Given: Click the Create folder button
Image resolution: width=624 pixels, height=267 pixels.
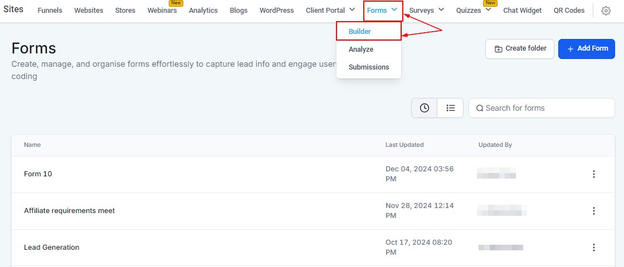Looking at the screenshot, I should coord(520,49).
